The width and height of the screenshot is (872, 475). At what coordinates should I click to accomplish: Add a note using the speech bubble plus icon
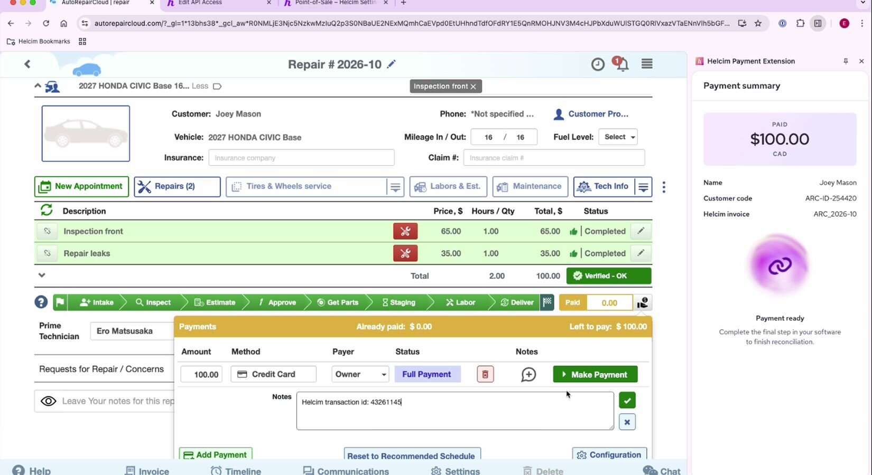(528, 374)
